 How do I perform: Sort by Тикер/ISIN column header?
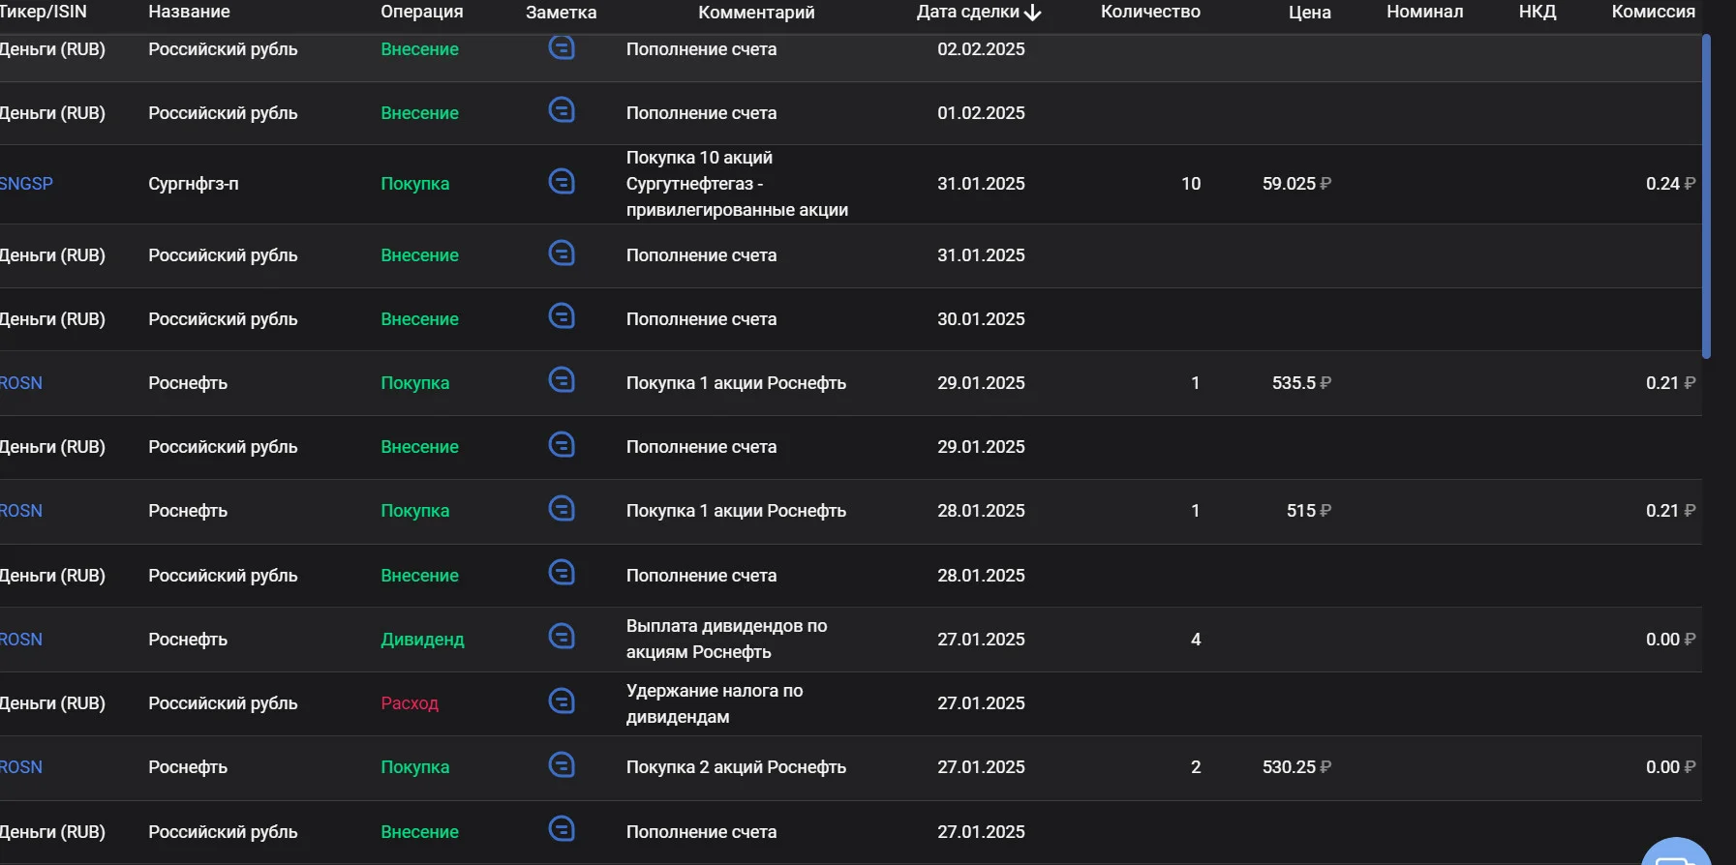coord(44,12)
